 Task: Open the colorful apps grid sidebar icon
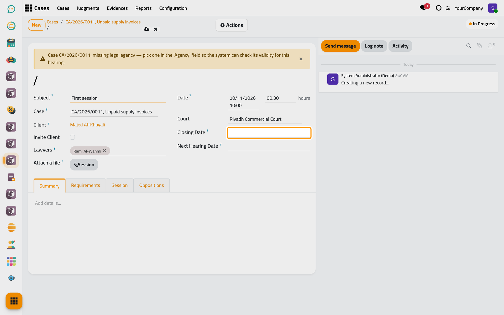[x=11, y=261]
